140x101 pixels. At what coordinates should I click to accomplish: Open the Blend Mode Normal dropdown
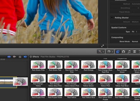135,41
